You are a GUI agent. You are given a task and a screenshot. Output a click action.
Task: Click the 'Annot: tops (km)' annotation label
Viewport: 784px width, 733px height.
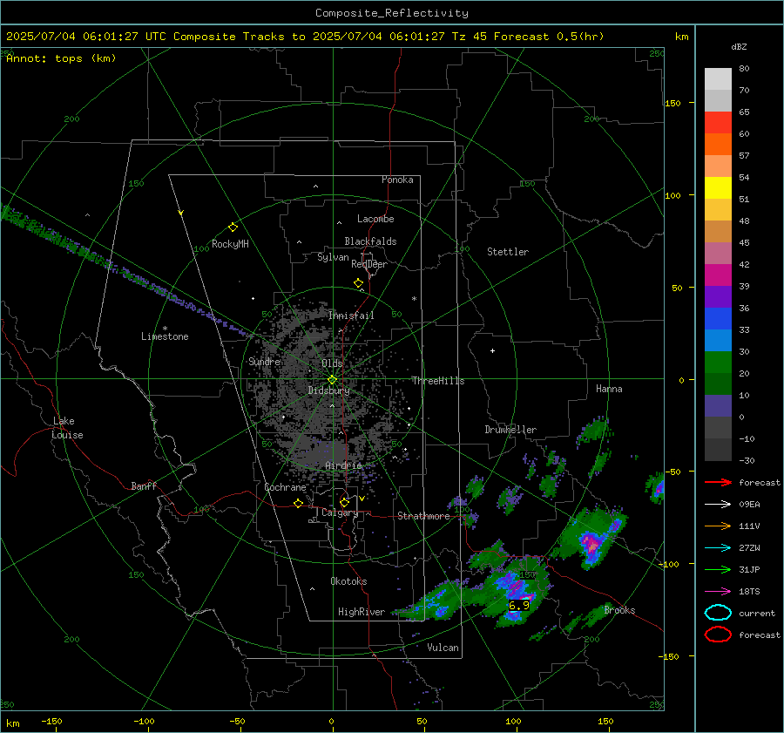click(61, 58)
